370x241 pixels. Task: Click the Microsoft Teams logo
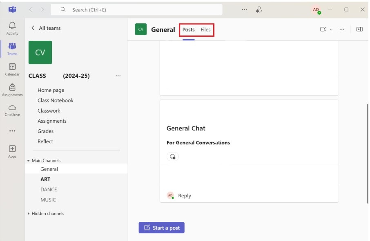tap(12, 9)
